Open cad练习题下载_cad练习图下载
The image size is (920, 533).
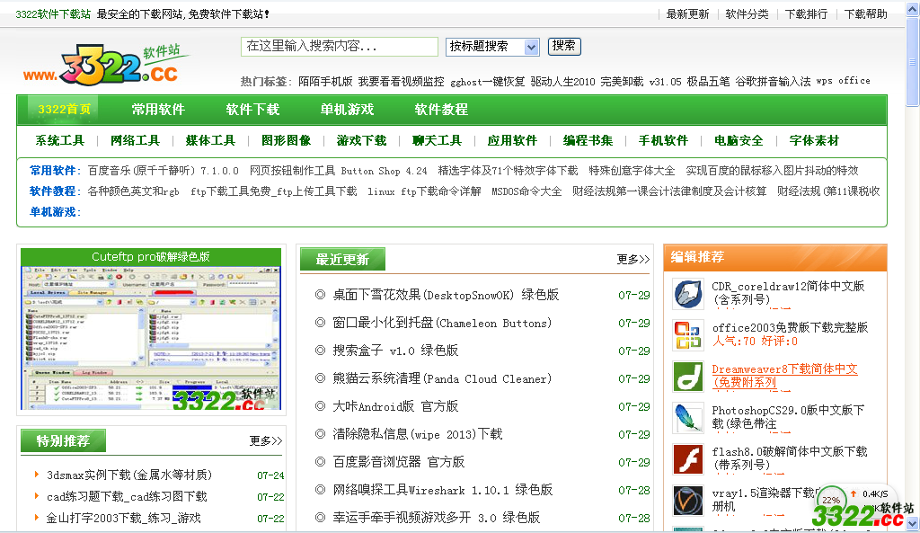click(127, 497)
